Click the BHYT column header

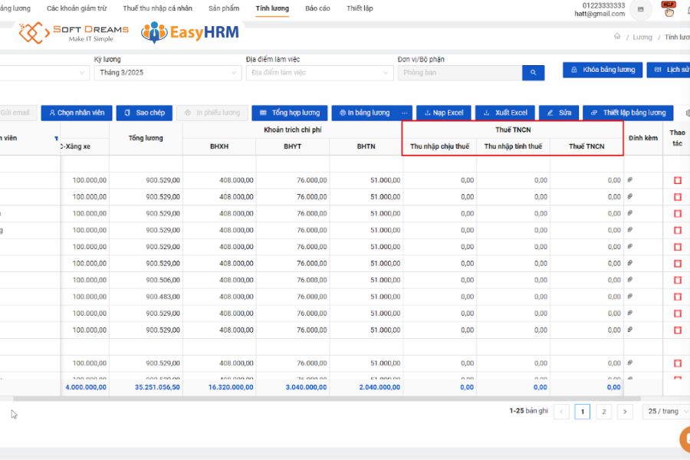click(293, 146)
